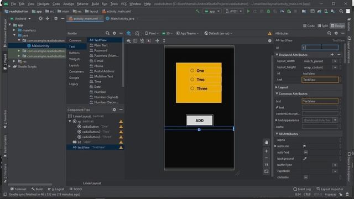
Task: Select design surface layers icon
Action: pyautogui.click(x=128, y=33)
